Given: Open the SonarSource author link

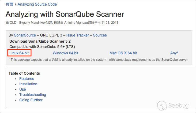Looking at the screenshot, I should tap(25, 35).
